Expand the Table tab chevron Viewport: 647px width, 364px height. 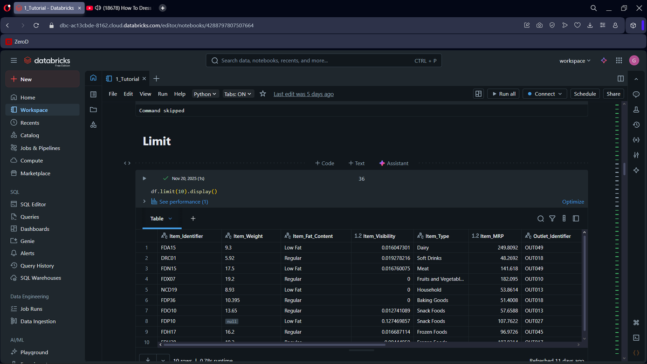170,218
